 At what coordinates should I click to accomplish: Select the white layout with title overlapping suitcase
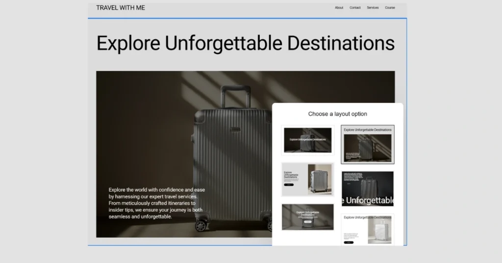click(x=368, y=229)
